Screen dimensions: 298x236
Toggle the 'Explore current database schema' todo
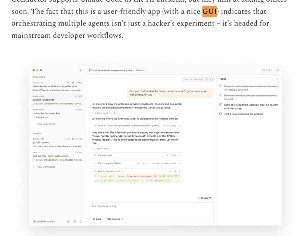pyautogui.click(x=221, y=86)
